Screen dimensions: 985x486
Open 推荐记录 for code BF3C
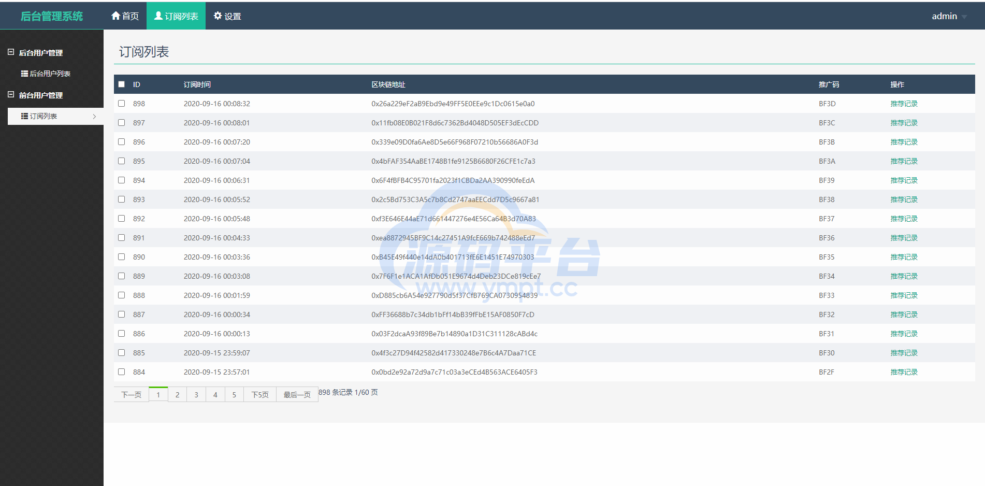904,123
